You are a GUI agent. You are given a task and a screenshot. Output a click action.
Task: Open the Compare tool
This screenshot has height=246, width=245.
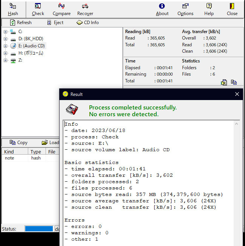pyautogui.click(x=61, y=6)
